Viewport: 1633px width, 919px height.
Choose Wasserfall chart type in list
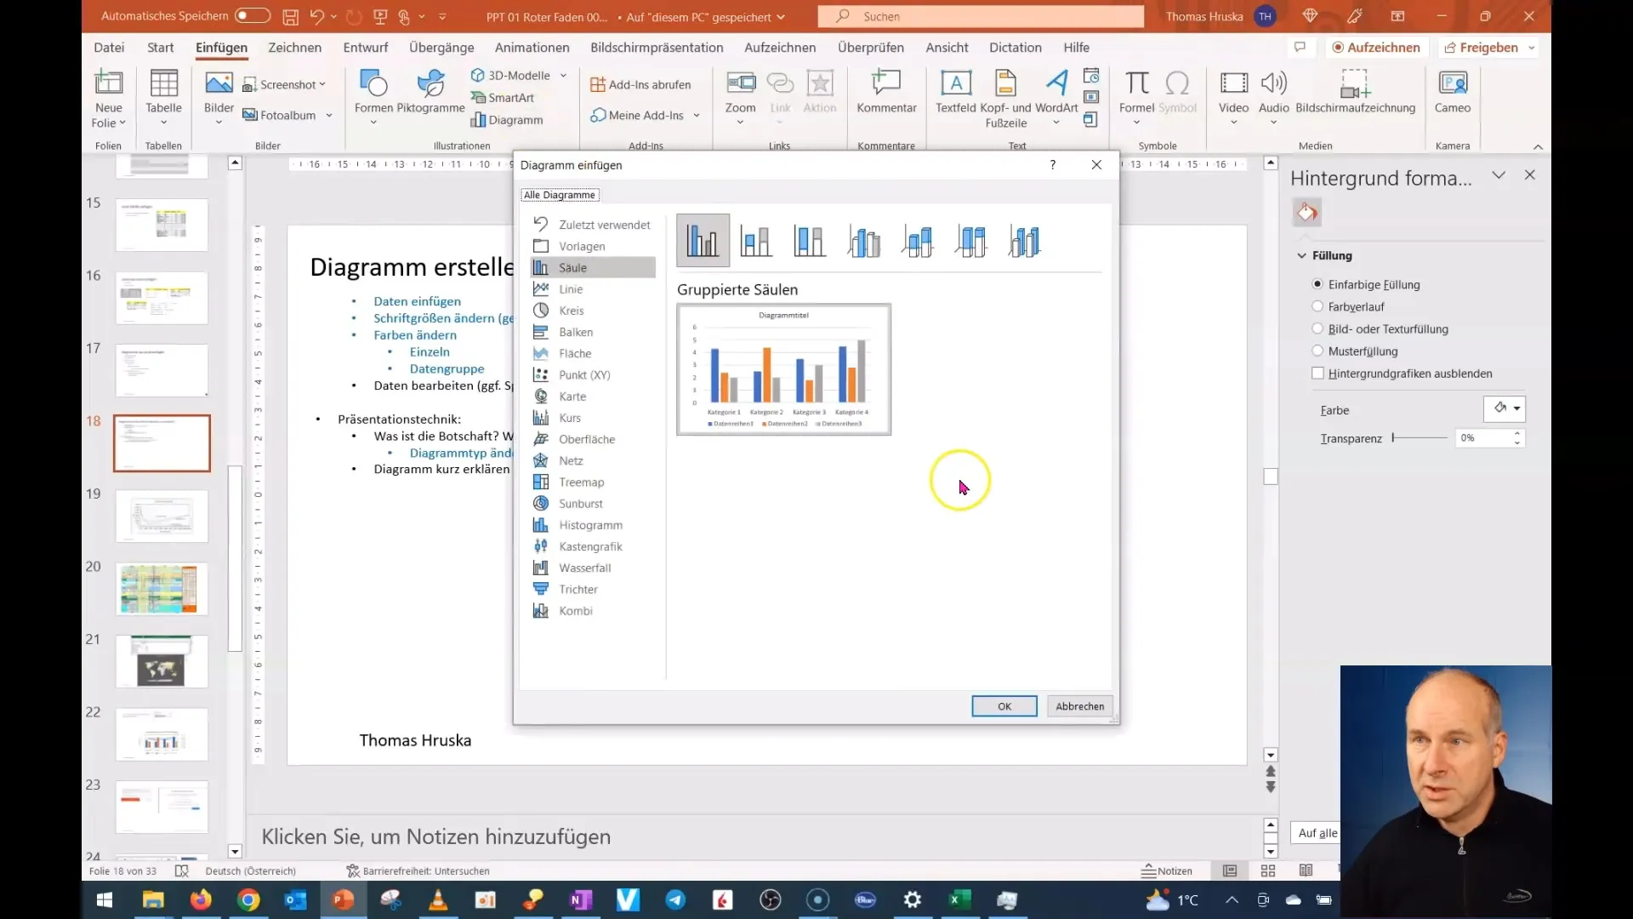[x=593, y=568]
